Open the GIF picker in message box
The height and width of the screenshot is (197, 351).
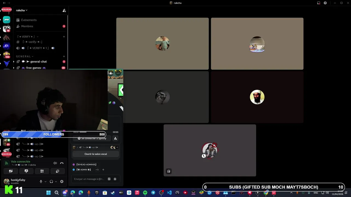pos(109,179)
